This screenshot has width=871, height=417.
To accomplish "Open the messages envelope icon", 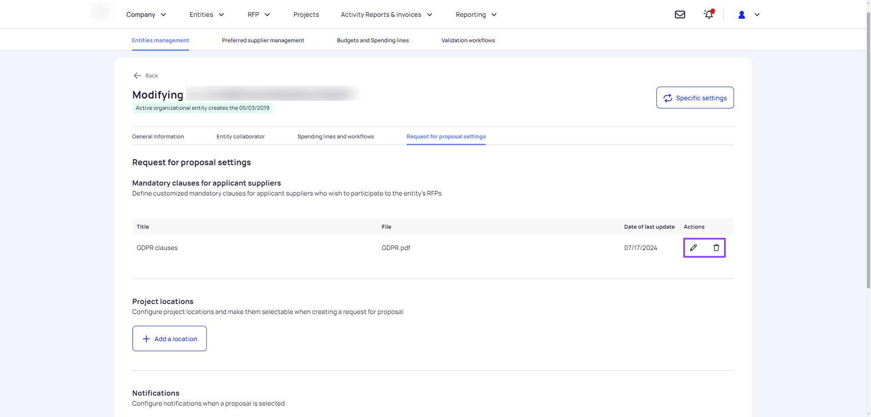I will point(680,15).
